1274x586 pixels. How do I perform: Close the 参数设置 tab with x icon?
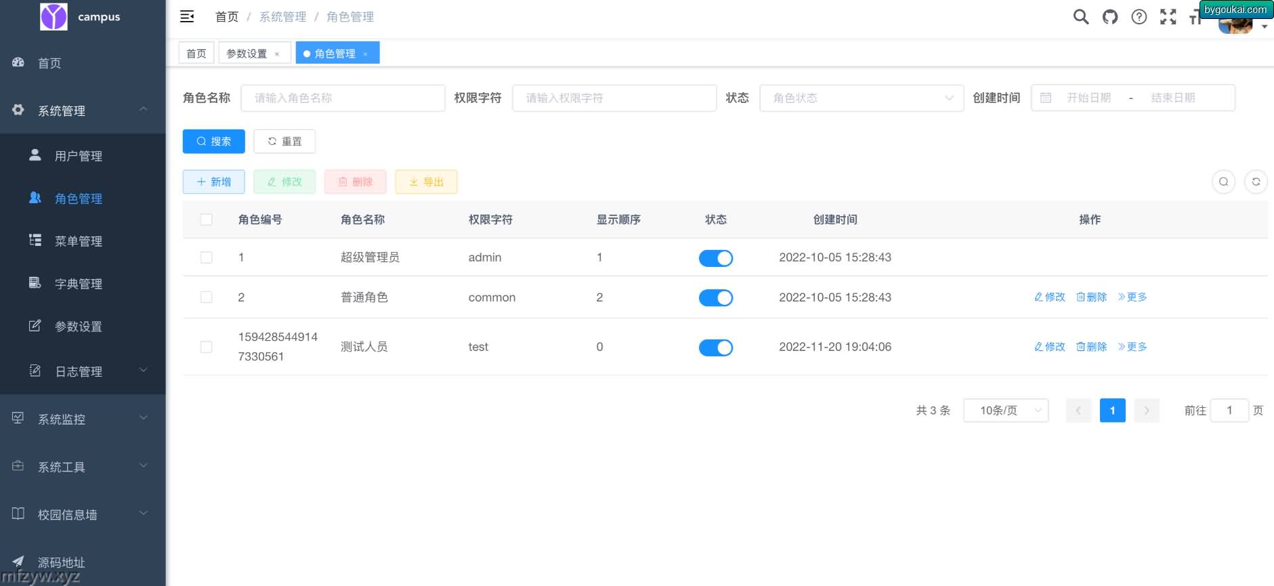[277, 54]
